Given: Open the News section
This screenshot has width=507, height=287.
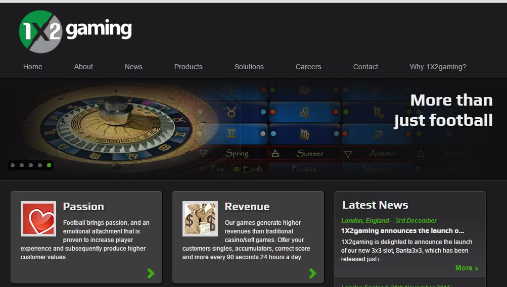Looking at the screenshot, I should [x=133, y=67].
